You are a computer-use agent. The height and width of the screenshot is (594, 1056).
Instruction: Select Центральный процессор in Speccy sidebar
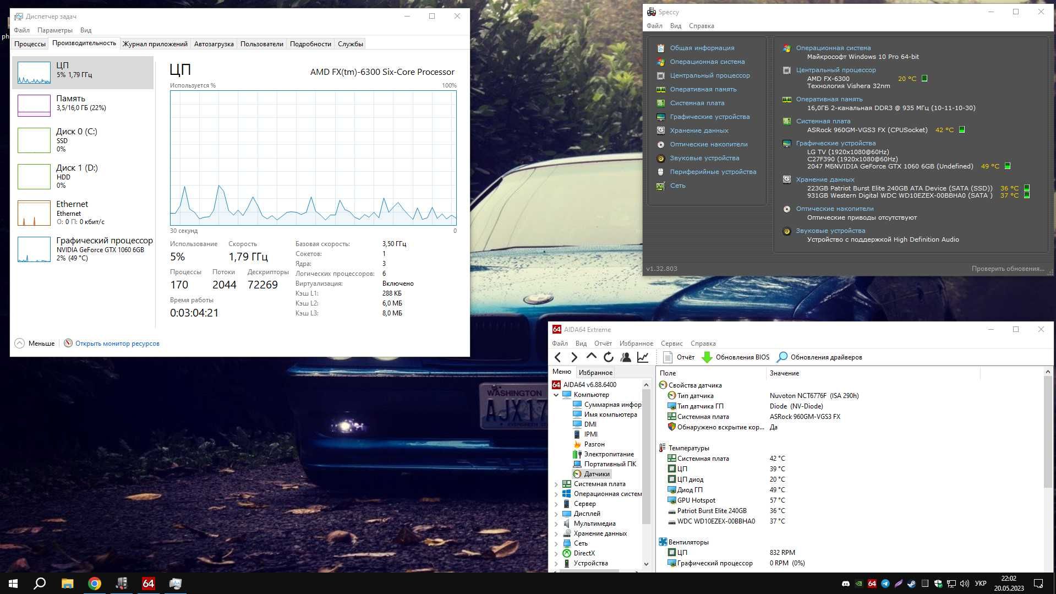pyautogui.click(x=709, y=75)
